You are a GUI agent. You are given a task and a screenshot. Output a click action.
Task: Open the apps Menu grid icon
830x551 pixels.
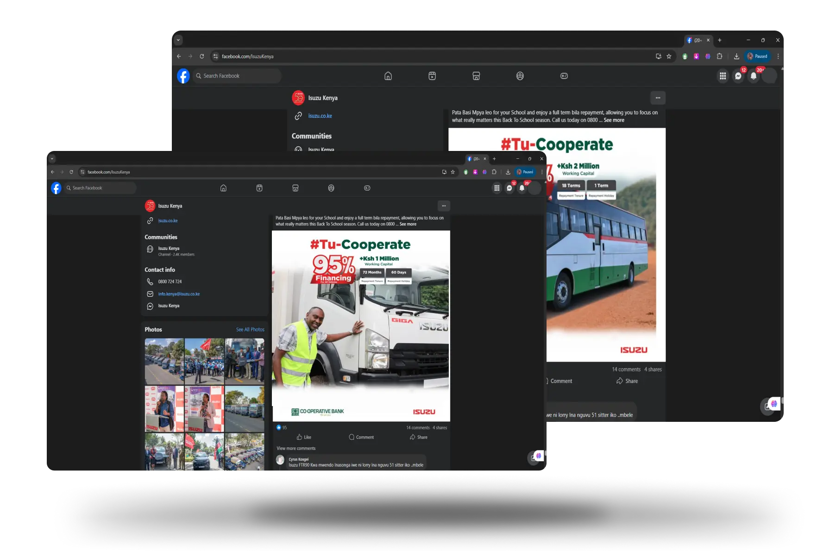click(497, 188)
